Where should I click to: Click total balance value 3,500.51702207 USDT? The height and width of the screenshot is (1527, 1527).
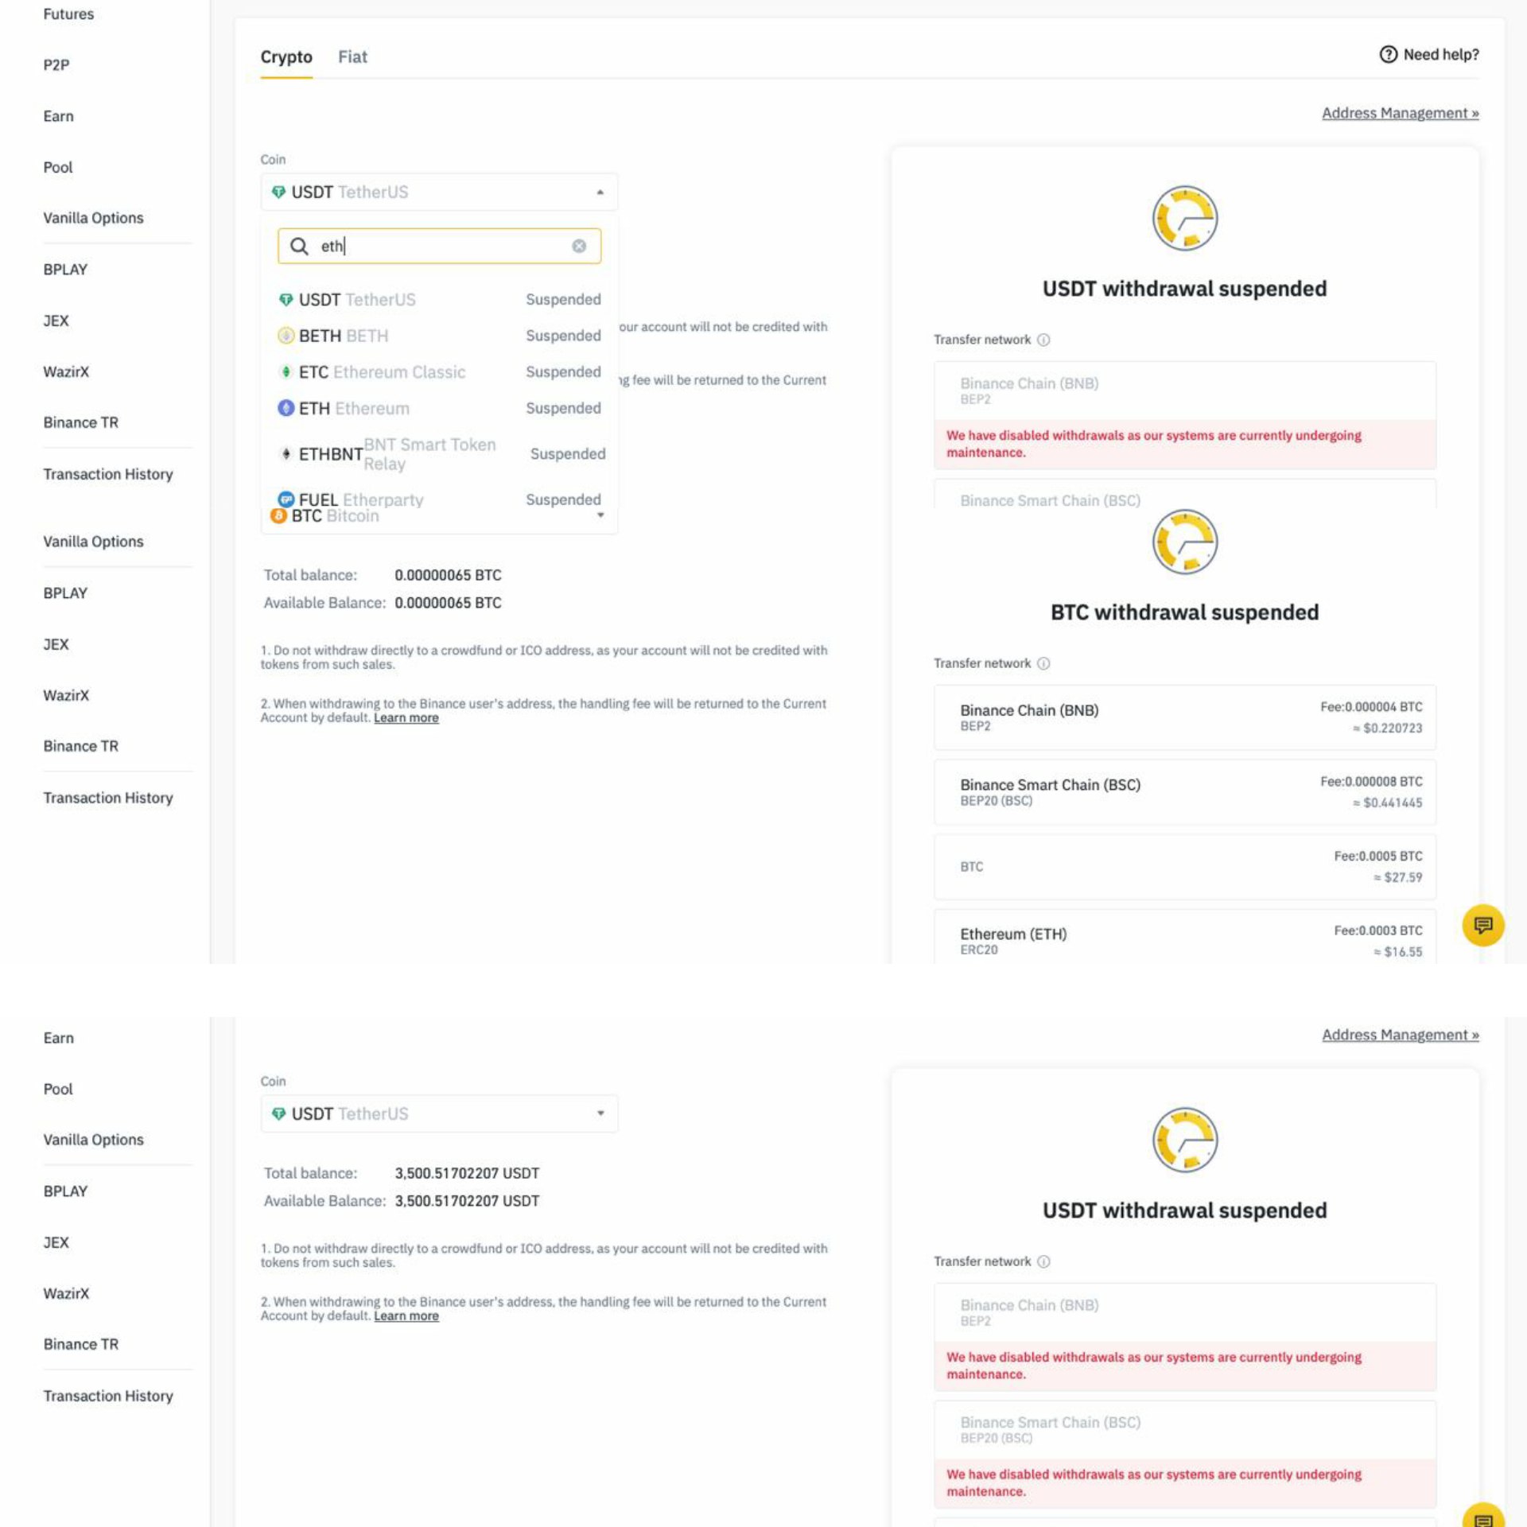click(467, 1173)
